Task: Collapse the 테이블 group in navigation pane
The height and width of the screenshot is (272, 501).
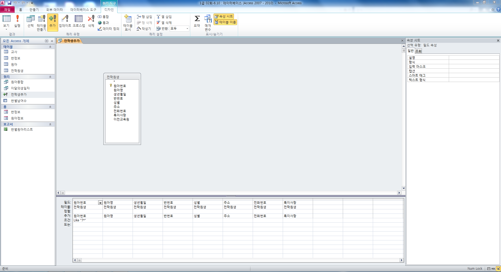Action: tap(50, 47)
